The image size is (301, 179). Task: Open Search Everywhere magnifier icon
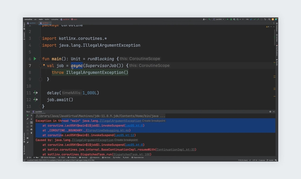(x=269, y=19)
